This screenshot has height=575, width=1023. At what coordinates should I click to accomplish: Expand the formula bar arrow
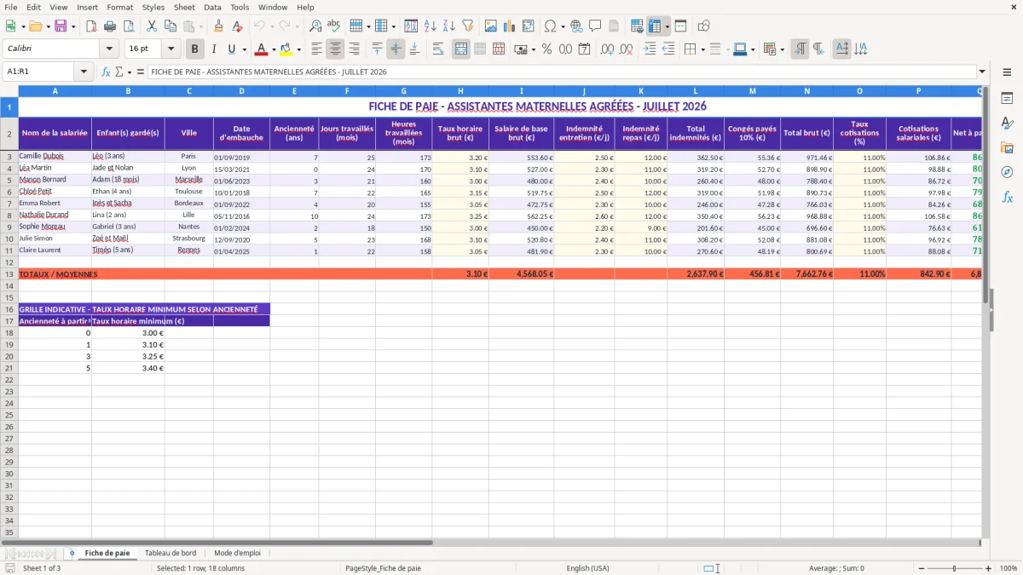click(982, 72)
